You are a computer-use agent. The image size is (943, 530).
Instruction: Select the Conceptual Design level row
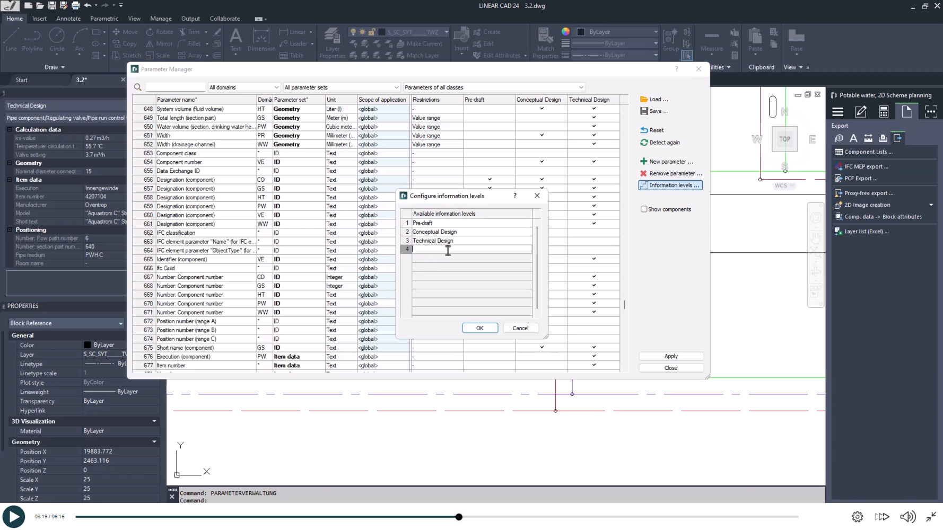(x=471, y=232)
